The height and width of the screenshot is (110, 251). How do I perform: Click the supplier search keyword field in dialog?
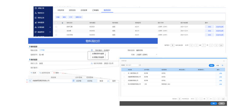tap(132, 65)
